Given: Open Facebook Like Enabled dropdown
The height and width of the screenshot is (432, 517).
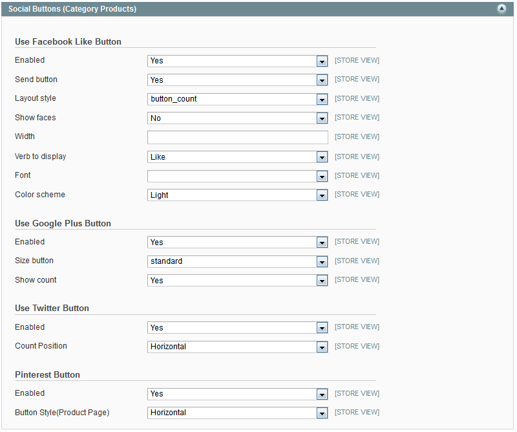Looking at the screenshot, I should pyautogui.click(x=237, y=61).
